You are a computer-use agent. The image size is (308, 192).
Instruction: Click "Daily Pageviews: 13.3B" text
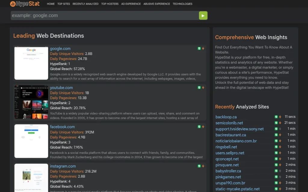[68, 98]
